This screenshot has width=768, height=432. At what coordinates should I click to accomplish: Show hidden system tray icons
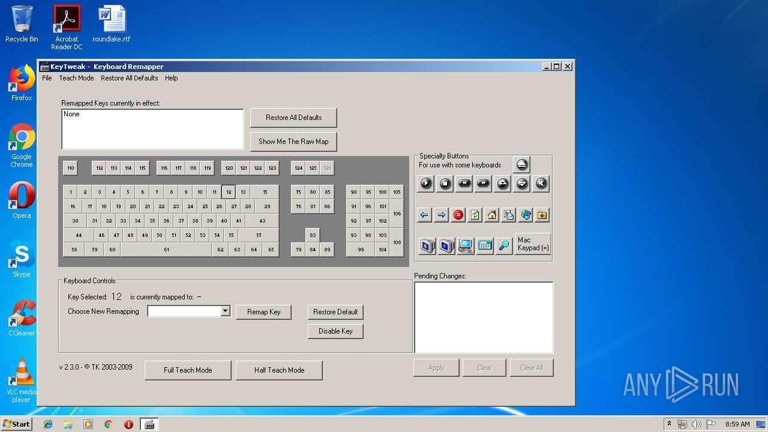[669, 424]
